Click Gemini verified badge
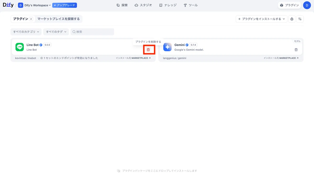 coord(187,45)
